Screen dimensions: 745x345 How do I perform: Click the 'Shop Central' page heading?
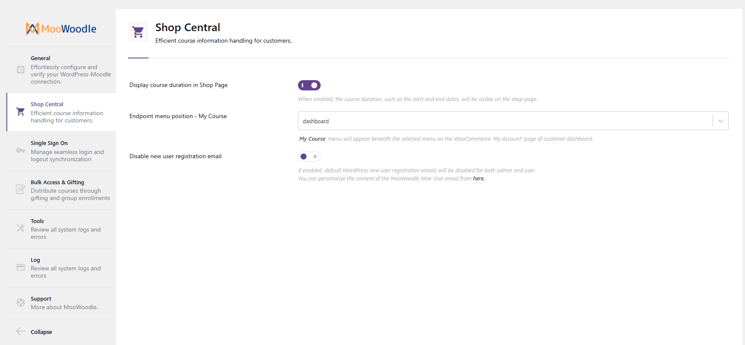tap(188, 27)
